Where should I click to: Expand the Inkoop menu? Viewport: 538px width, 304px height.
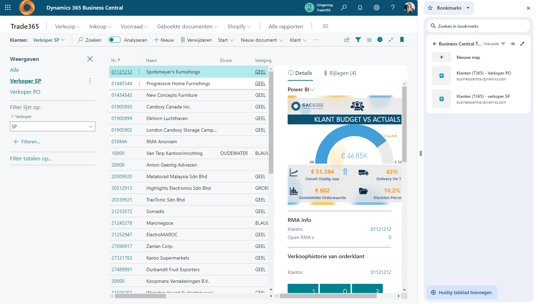101,26
